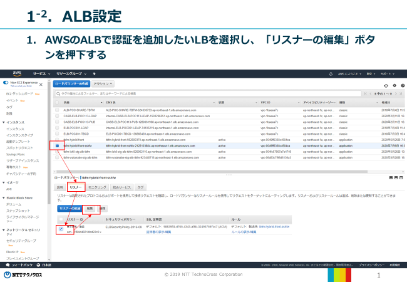Click the AWS logo in the console header
This screenshot has width=407, height=282.
point(17,73)
